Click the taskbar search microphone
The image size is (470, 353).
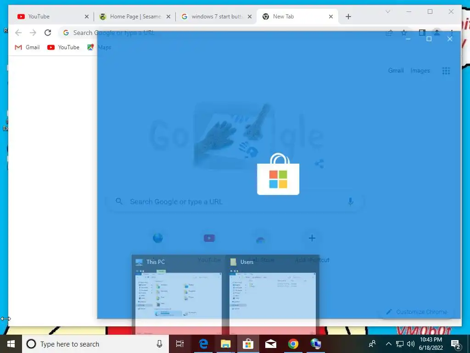[x=159, y=344]
